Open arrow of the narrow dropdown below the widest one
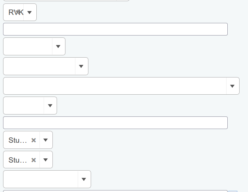 click(50, 106)
